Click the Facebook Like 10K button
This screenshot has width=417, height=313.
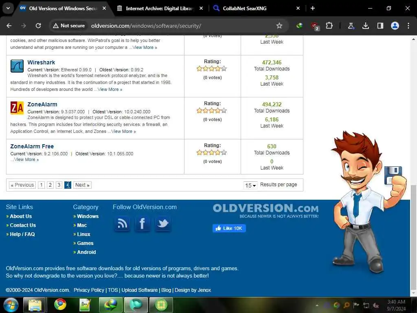tap(229, 228)
